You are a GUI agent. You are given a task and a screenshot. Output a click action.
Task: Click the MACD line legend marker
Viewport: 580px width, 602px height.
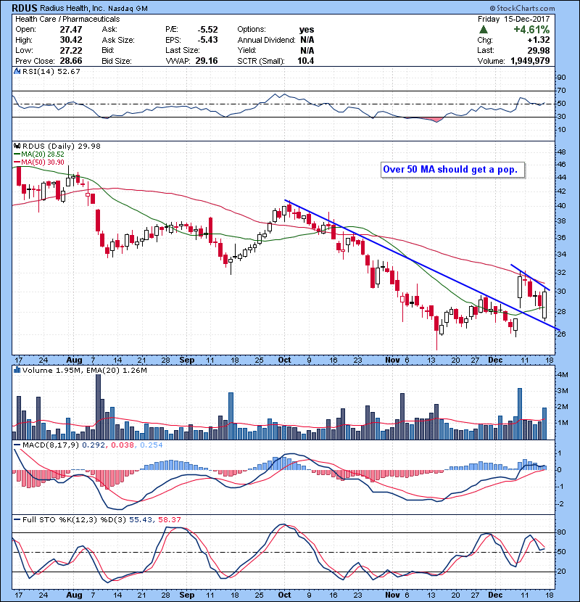click(17, 445)
